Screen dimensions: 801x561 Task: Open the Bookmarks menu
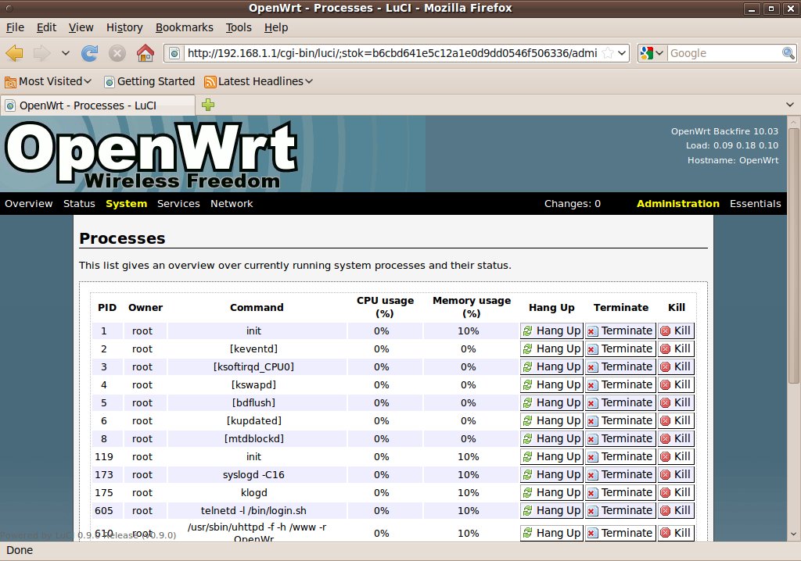point(184,27)
